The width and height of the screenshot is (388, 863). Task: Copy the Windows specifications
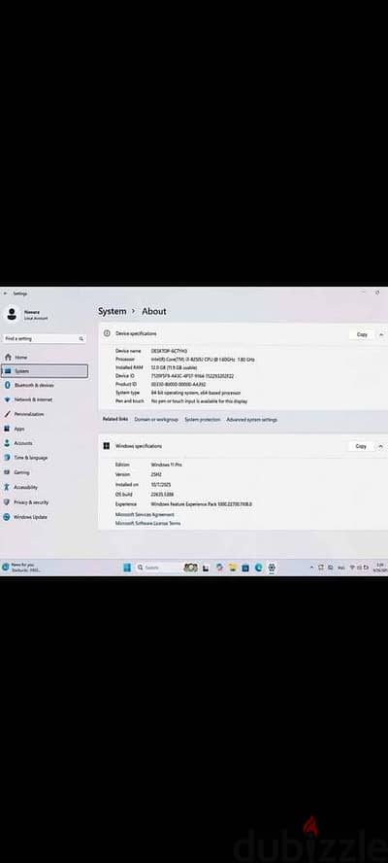pos(361,446)
